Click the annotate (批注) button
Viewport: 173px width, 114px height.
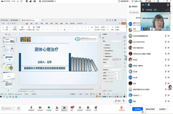click(x=118, y=101)
